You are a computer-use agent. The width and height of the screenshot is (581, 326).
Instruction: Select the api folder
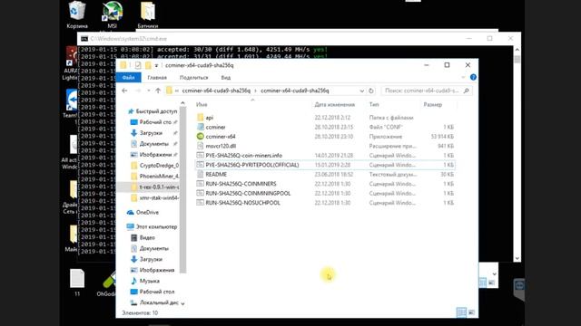(x=210, y=118)
